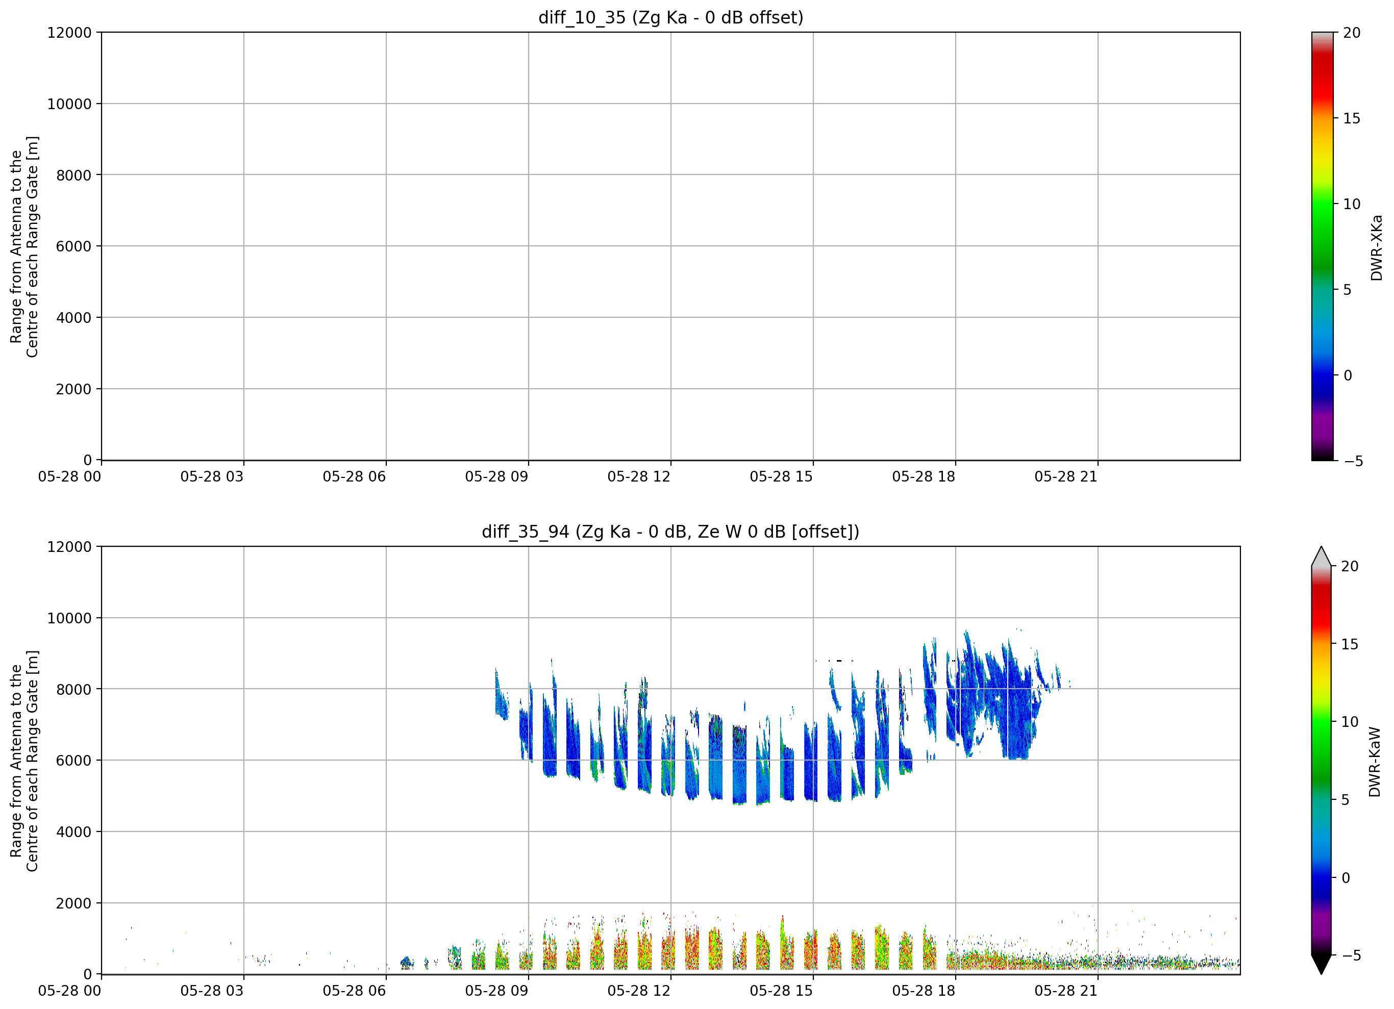Click the '05-28 15' x-tick under the diff_10_35 plot
Screen dimensions: 1394x1009
pos(781,477)
